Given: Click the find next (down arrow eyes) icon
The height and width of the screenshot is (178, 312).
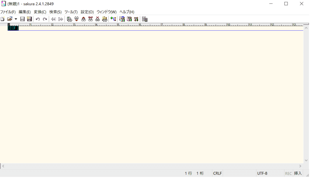Looking at the screenshot, I should tap(76, 19).
